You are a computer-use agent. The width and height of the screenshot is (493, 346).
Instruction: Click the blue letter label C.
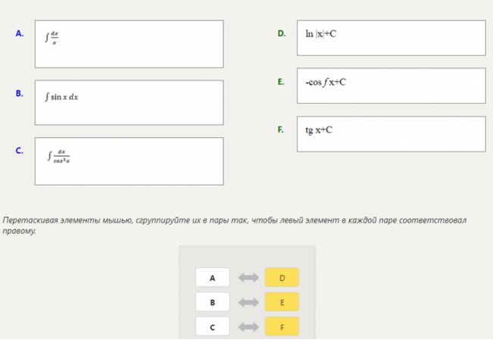point(20,151)
